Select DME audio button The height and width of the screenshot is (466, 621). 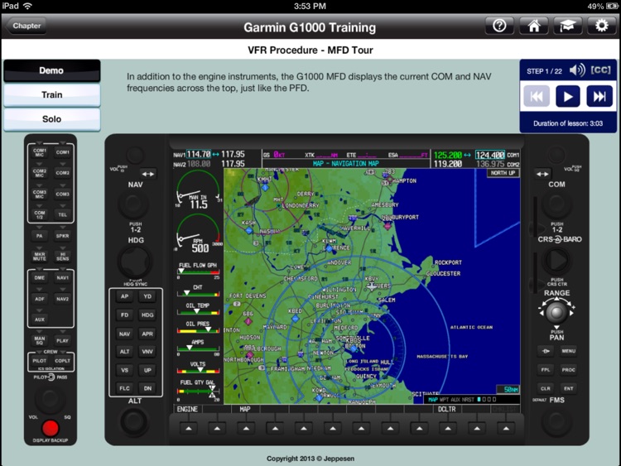click(x=39, y=277)
